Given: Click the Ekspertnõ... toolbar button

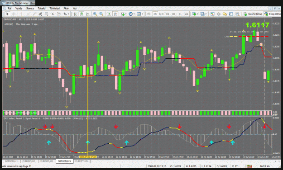Looking at the screenshot, I should point(273,14).
